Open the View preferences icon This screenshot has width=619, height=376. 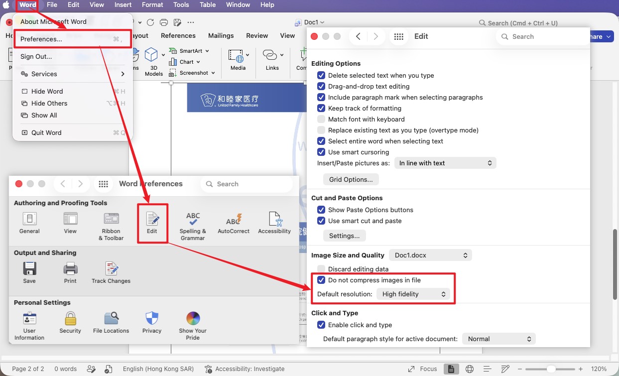click(x=70, y=219)
